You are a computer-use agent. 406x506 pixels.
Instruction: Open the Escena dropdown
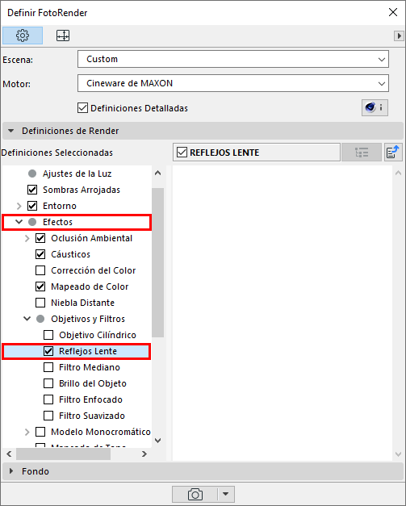(233, 59)
